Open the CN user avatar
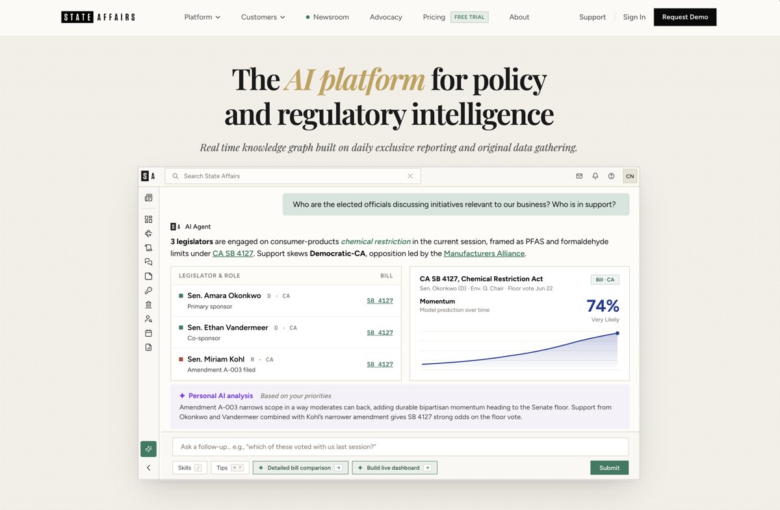Viewport: 780px width, 510px height. (x=630, y=176)
